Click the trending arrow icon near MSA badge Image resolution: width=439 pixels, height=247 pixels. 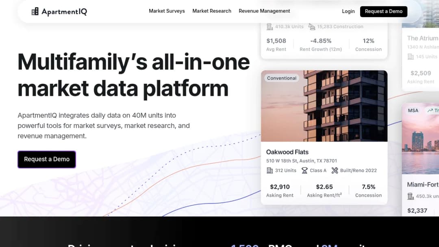(x=430, y=110)
